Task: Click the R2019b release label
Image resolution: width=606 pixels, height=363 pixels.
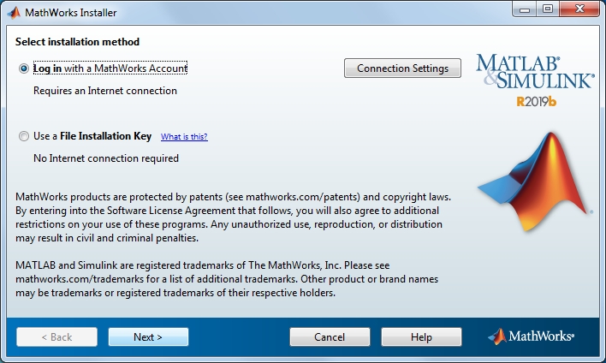Action: tap(536, 102)
